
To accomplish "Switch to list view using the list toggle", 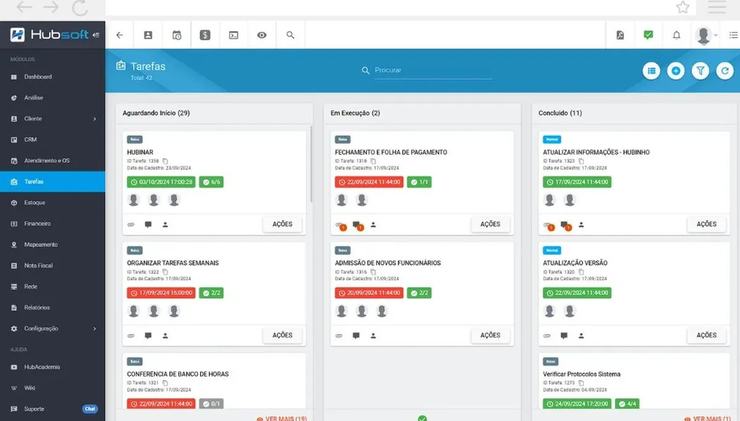I will click(651, 71).
